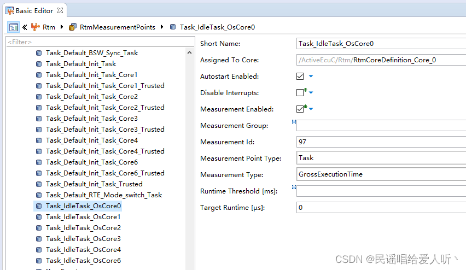The height and width of the screenshot is (270, 466).
Task: Click the Measurement Group reference marker icon
Action: [x=294, y=122]
